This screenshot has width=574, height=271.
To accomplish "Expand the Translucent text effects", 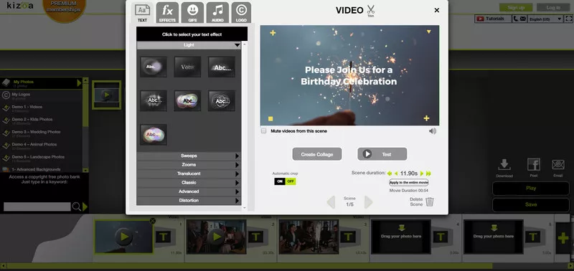I will [189, 173].
